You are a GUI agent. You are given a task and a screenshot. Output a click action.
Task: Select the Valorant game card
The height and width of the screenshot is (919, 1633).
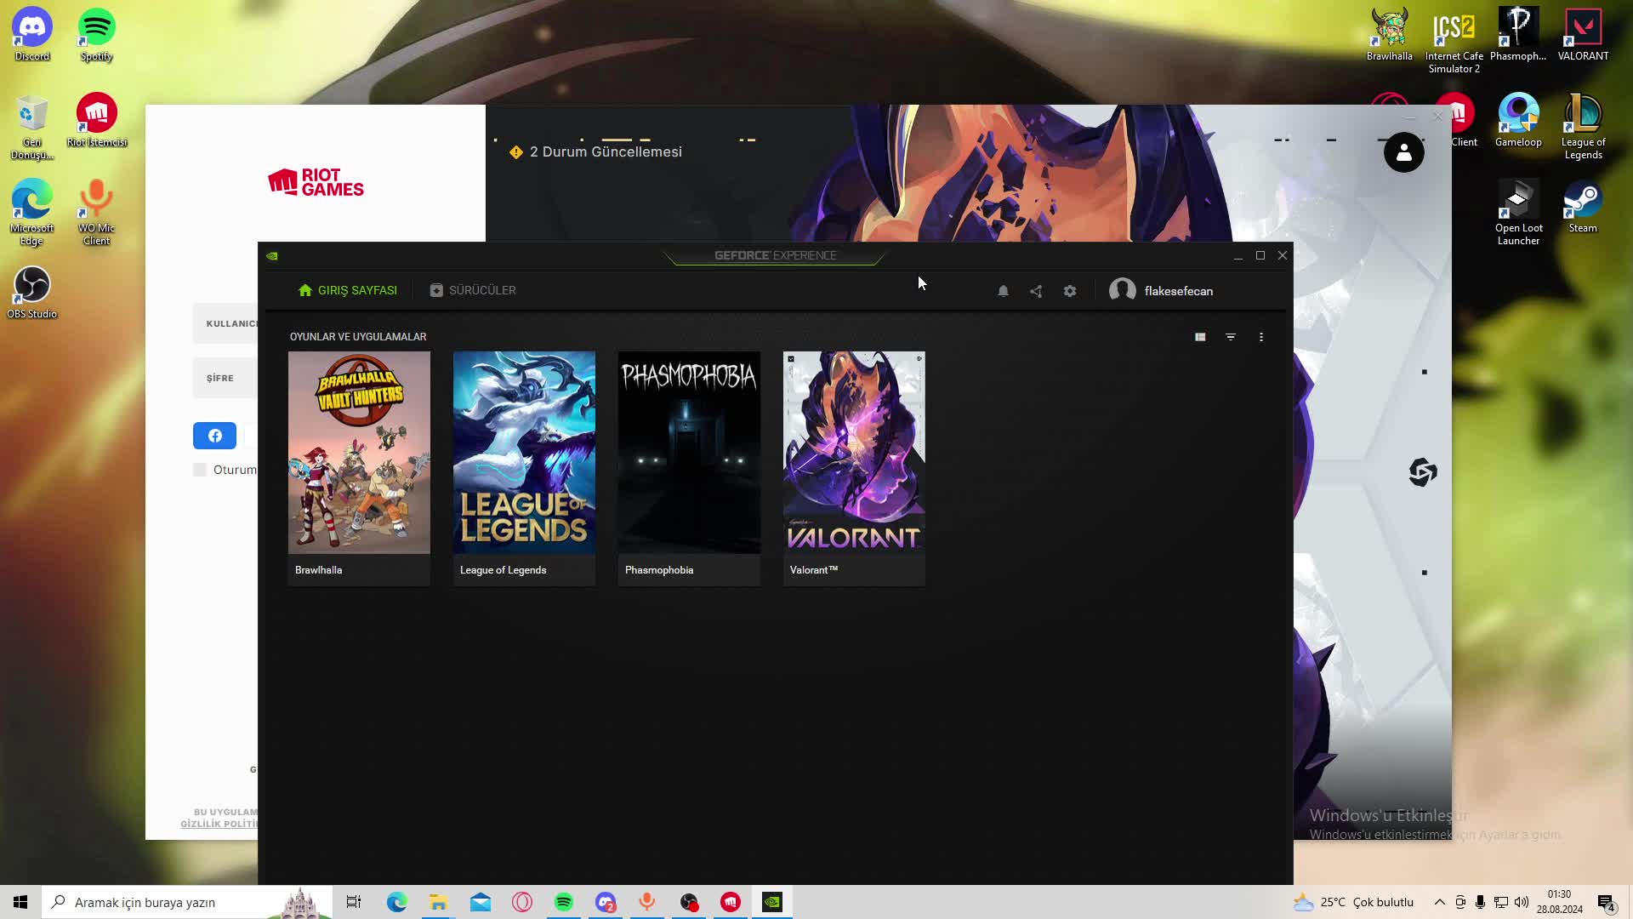[854, 468]
